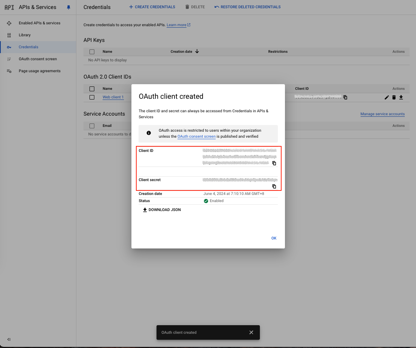This screenshot has width=416, height=348.
Task: Click the pin icon next to APIs & Services
Action: tap(69, 7)
